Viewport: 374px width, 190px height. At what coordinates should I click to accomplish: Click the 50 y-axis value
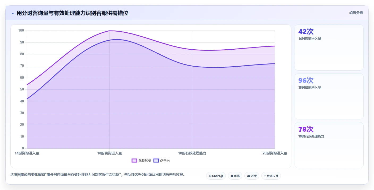click(x=22, y=89)
